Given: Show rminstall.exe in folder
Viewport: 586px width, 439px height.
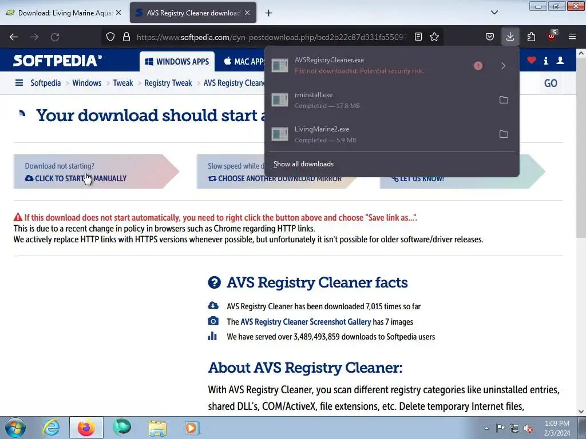Looking at the screenshot, I should (x=504, y=99).
